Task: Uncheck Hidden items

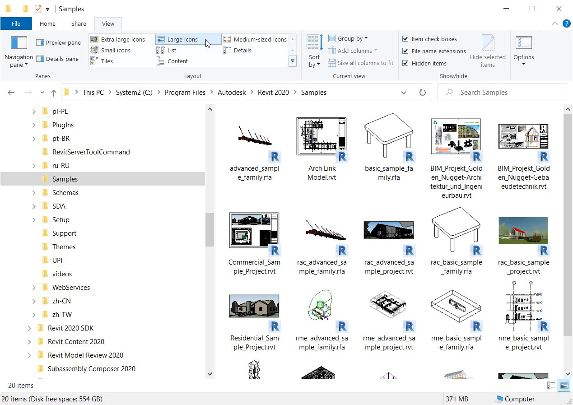Action: (405, 63)
